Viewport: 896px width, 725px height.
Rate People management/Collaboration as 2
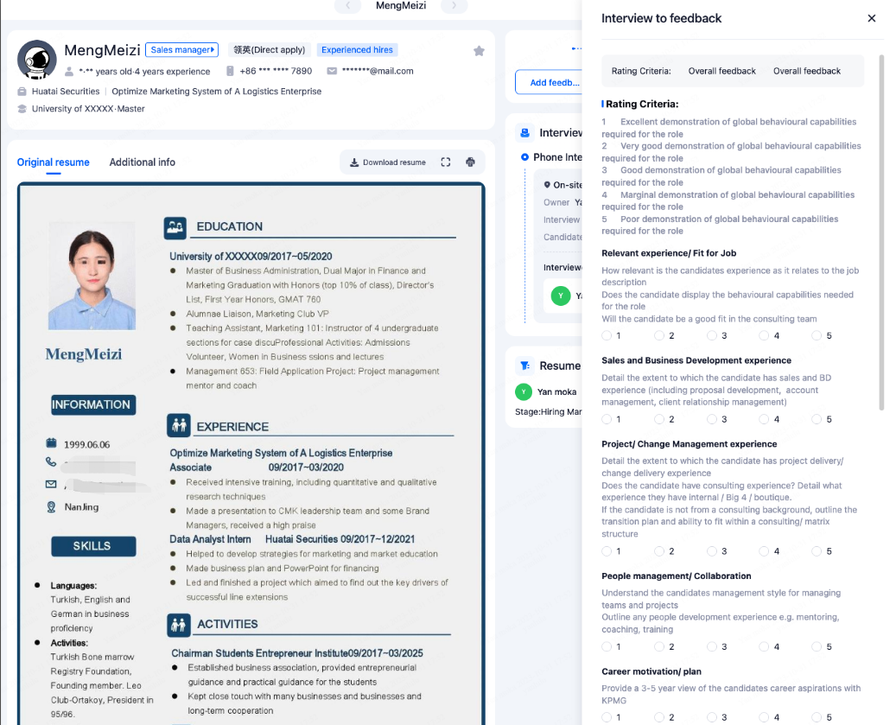tap(659, 646)
